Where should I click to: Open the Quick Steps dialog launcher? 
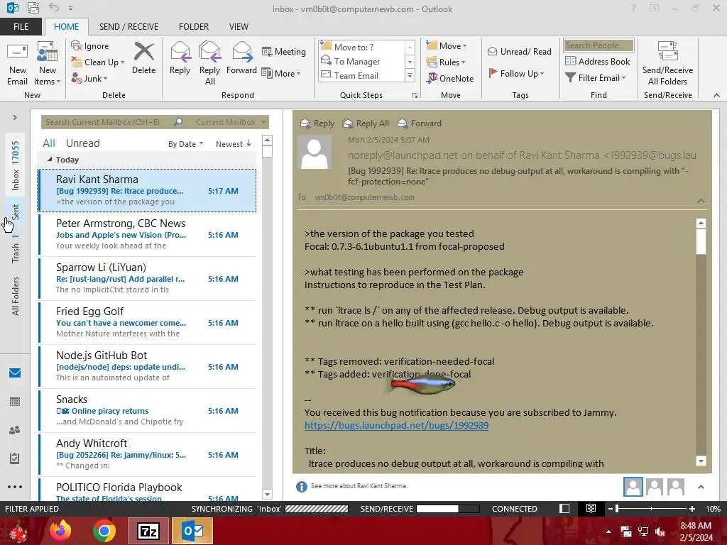click(415, 96)
